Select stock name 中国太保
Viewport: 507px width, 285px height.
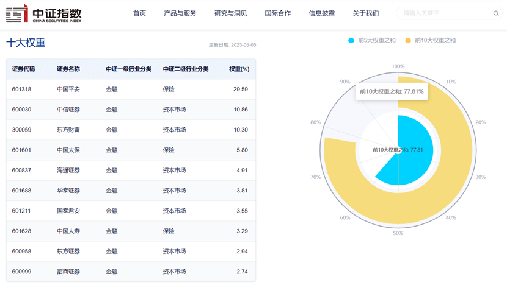click(x=68, y=150)
